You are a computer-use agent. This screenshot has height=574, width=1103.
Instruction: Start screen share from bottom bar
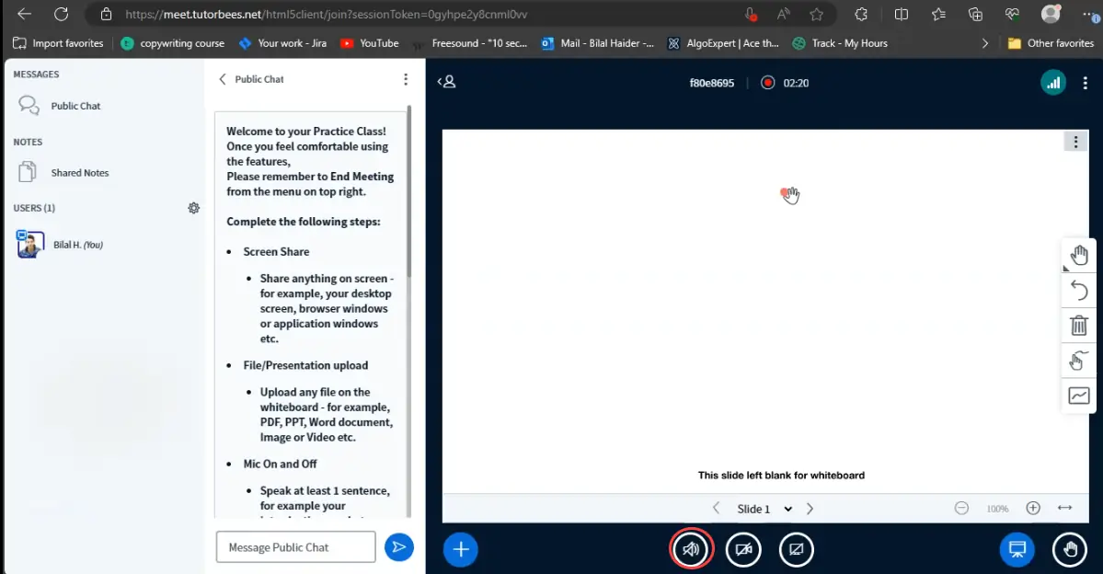(x=796, y=549)
